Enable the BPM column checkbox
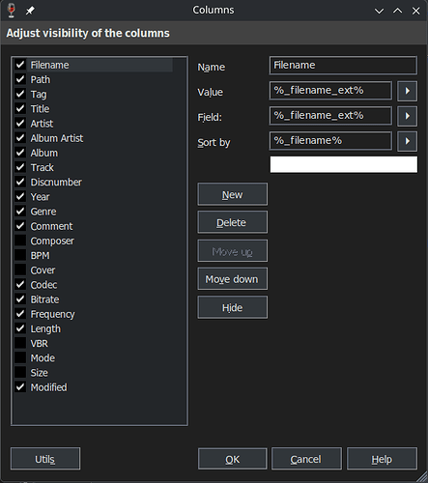This screenshot has width=428, height=483. click(20, 255)
